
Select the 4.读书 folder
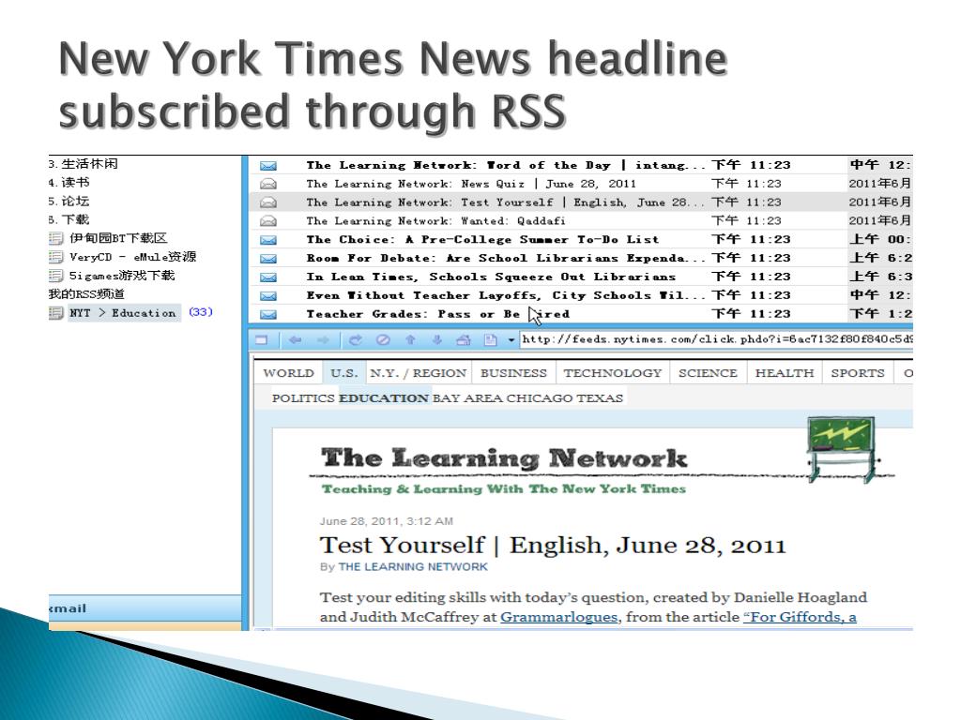(69, 183)
